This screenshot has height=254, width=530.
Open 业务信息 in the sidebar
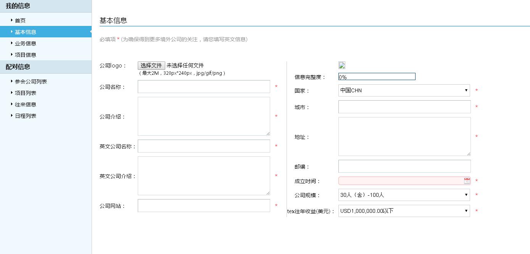pos(26,43)
